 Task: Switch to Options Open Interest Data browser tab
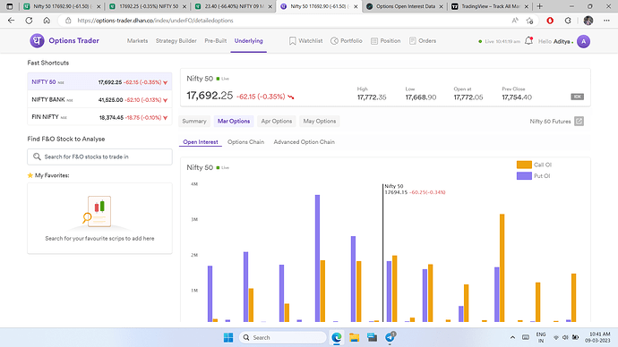[405, 6]
